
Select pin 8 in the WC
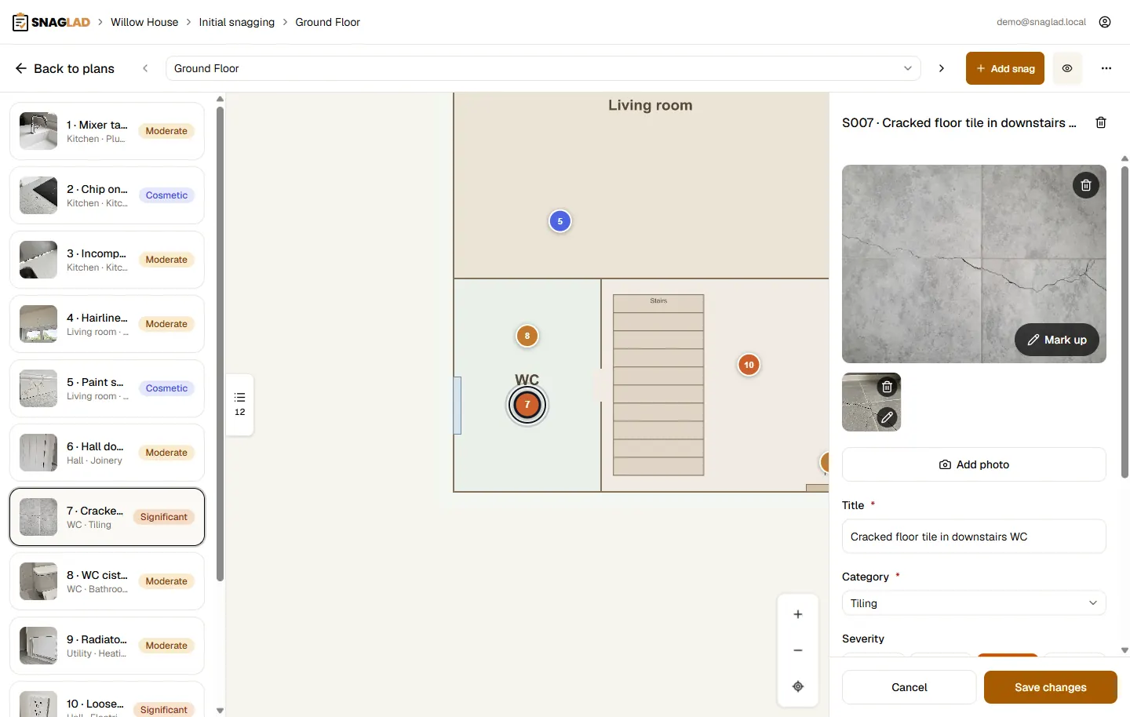(x=527, y=336)
